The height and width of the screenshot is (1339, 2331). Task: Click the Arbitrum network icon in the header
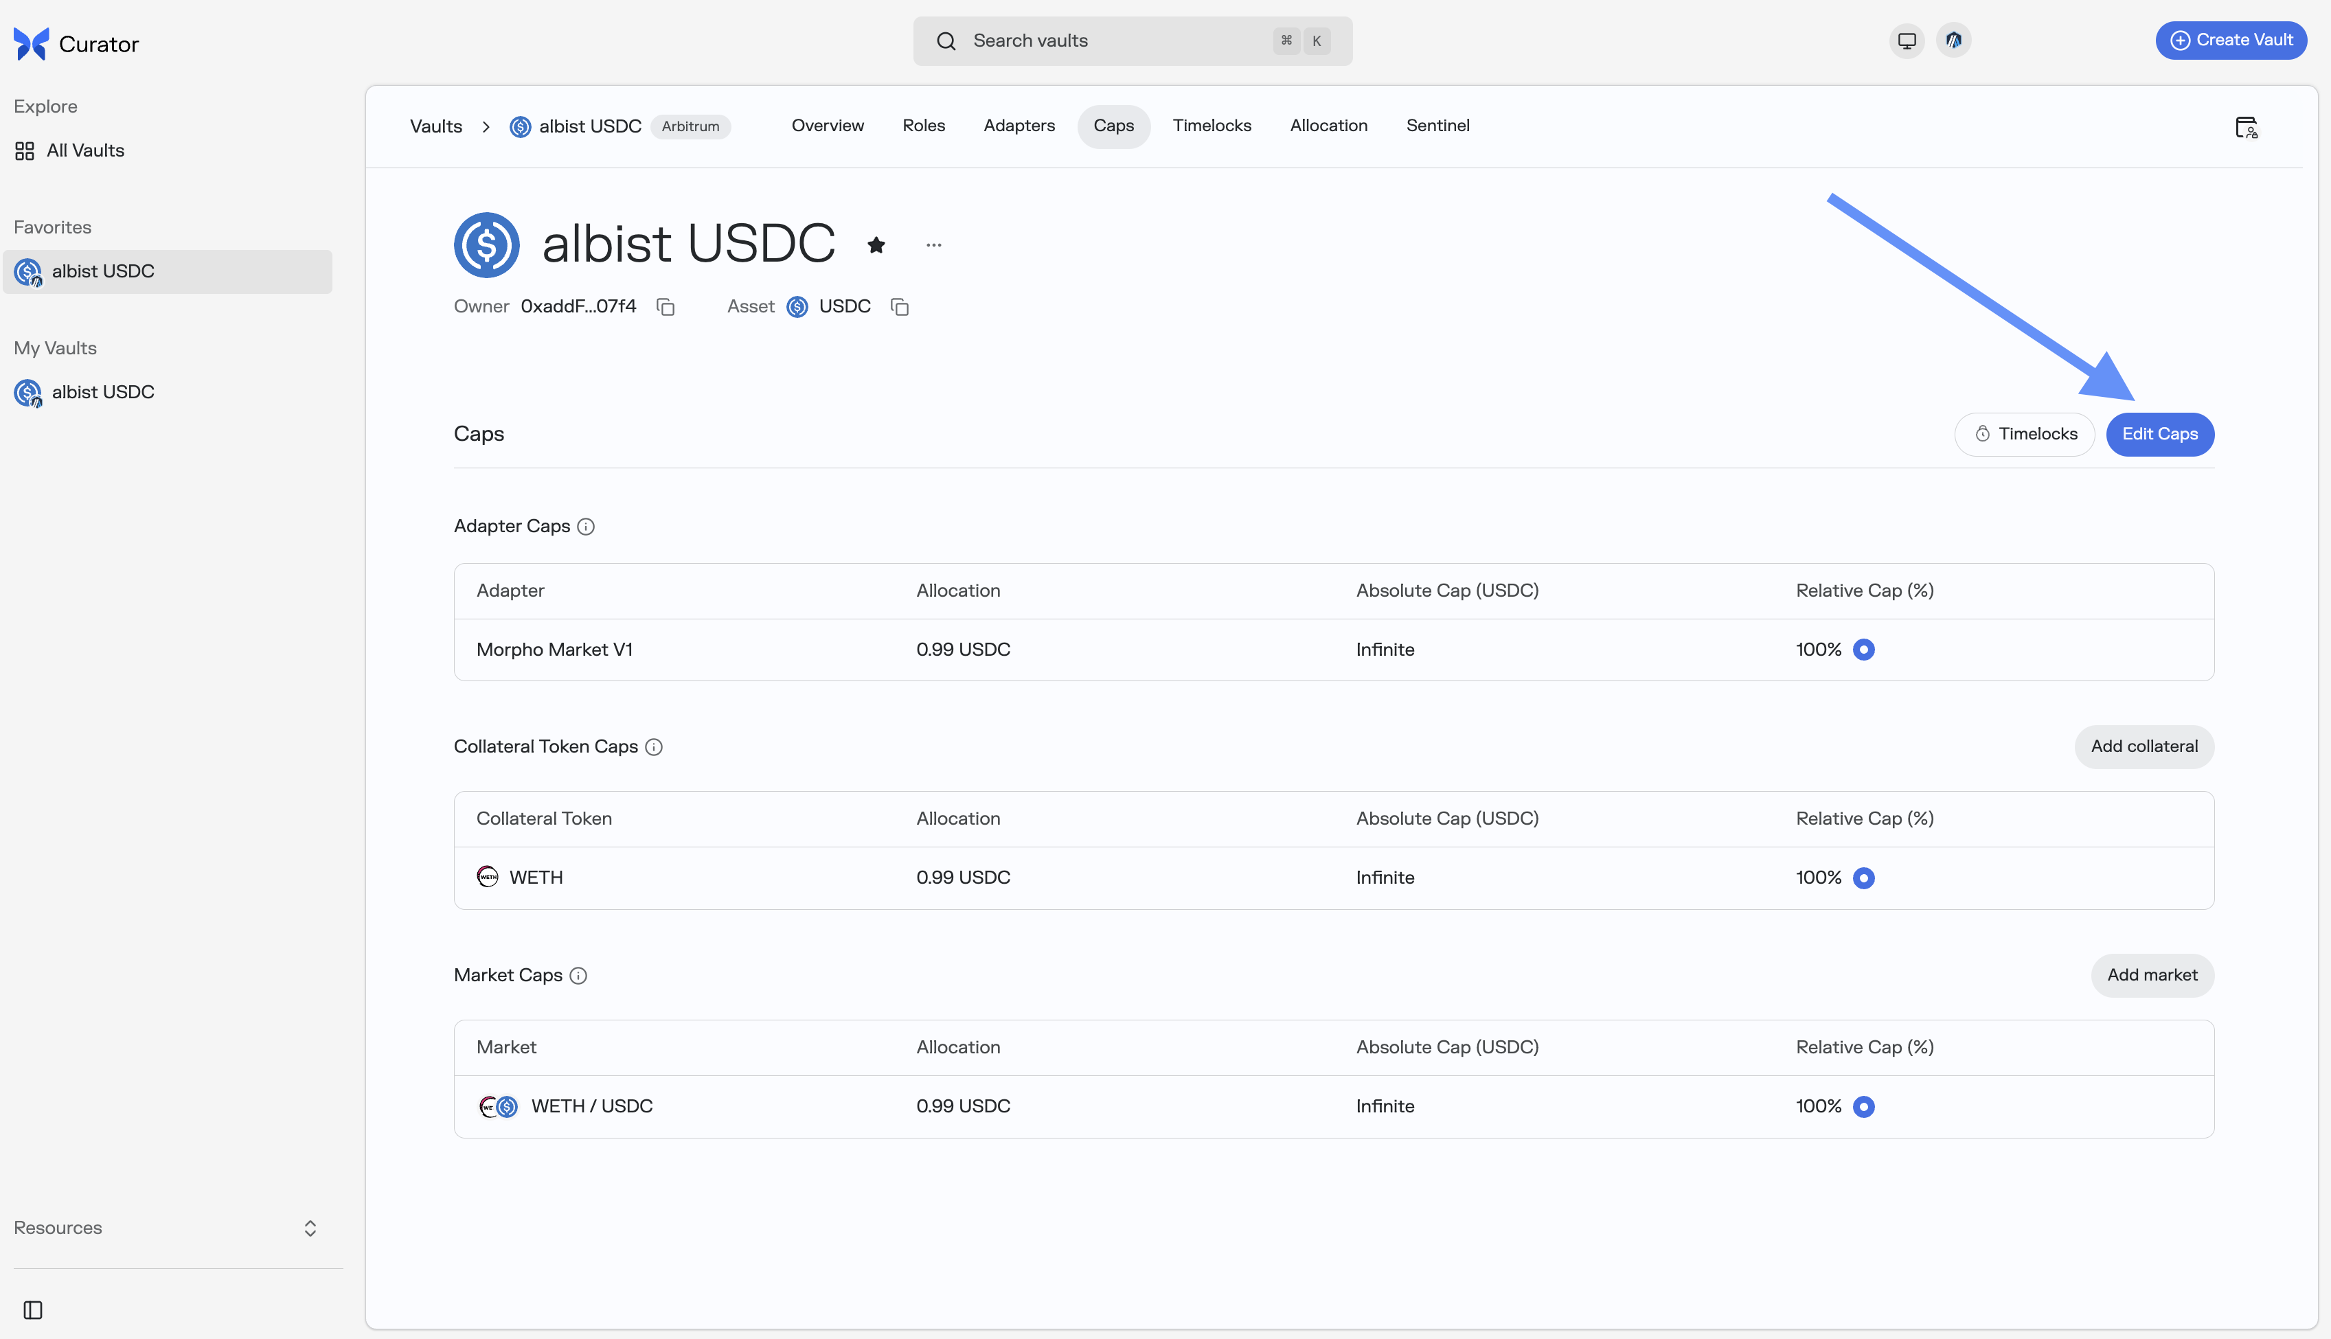click(1954, 41)
